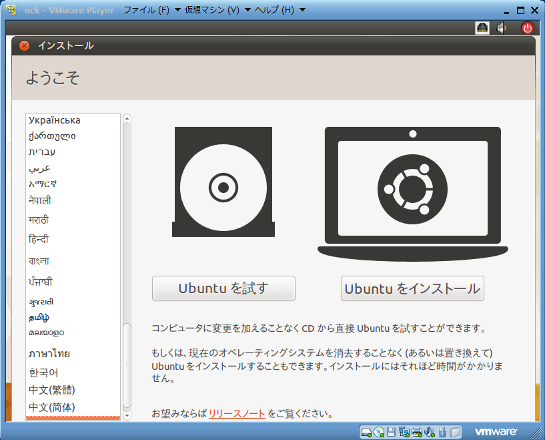
Task: Expand arrow next to ヘルプ (H)
Action: (x=302, y=10)
